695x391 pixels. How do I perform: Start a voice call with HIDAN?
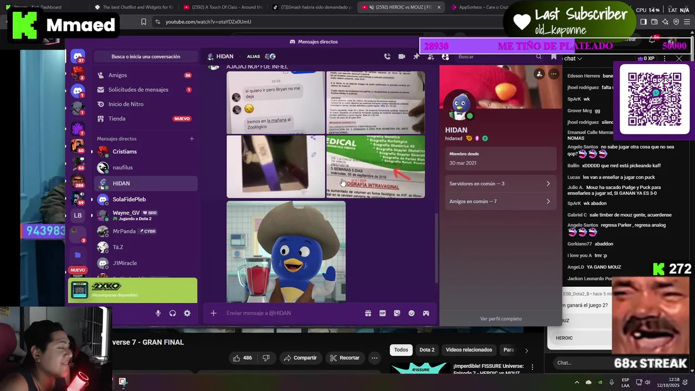387,56
